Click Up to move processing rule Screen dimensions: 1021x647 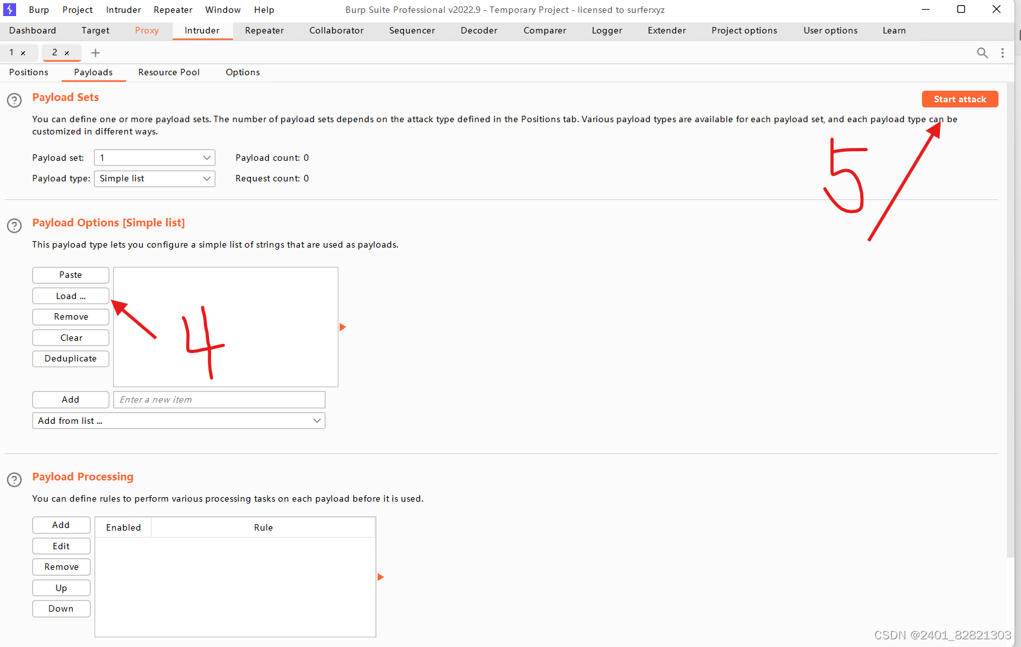pyautogui.click(x=61, y=588)
